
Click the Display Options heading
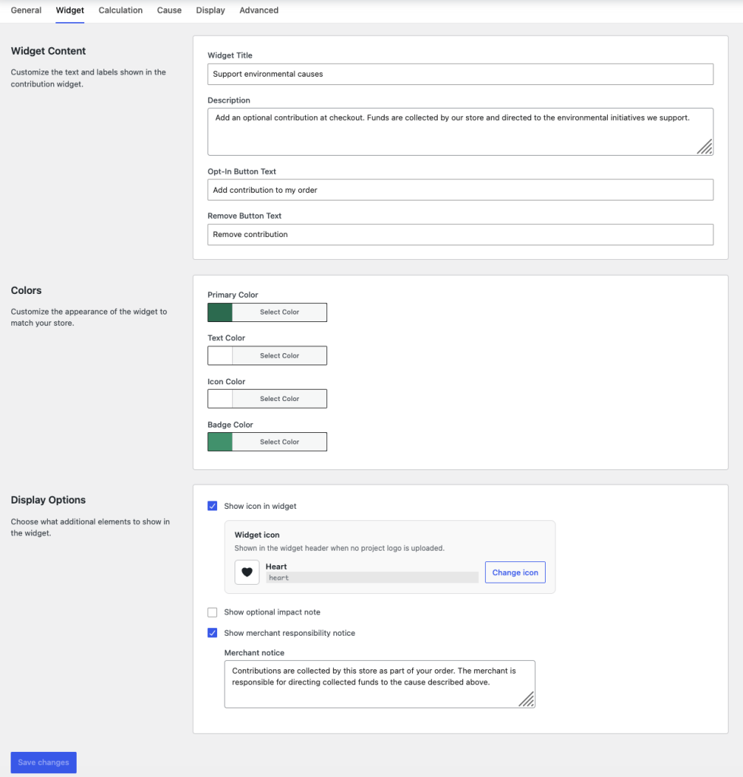click(x=49, y=500)
